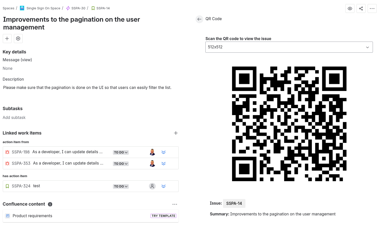Click the SSPA-353 bug icon

7,164
